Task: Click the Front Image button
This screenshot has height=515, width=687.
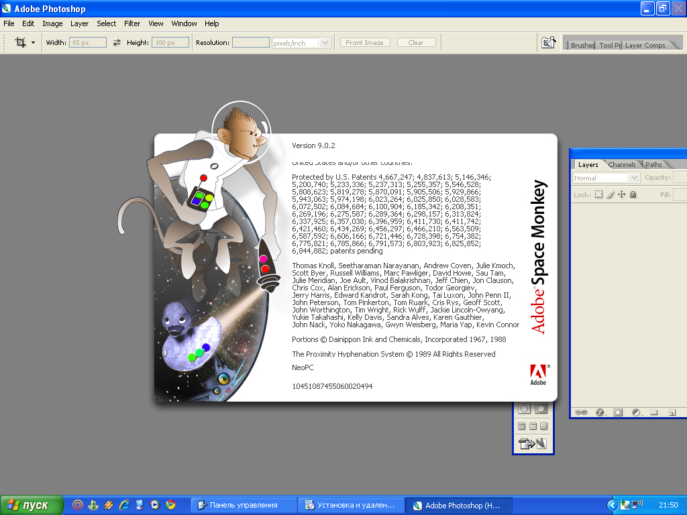Action: point(365,42)
